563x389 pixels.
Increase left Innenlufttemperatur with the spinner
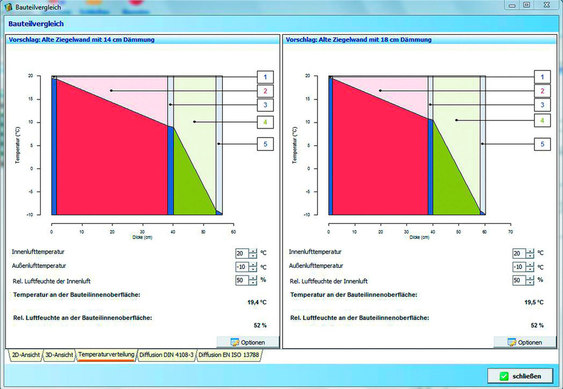[252, 250]
